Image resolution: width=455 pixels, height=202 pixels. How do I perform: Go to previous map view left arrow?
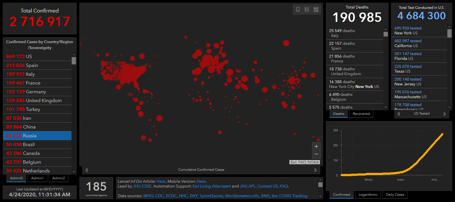[87, 170]
